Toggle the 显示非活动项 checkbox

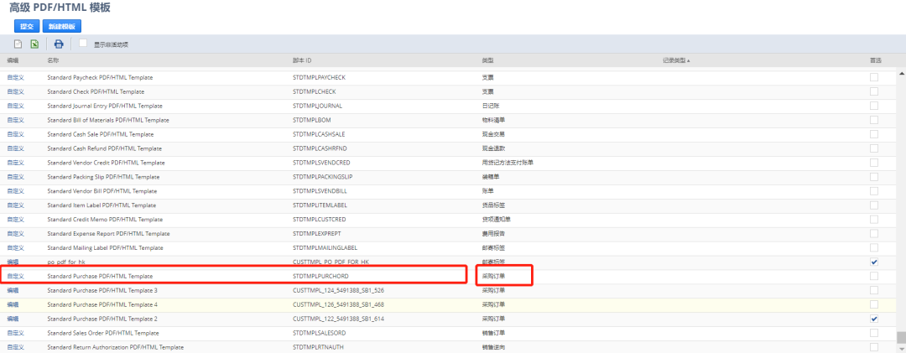click(83, 43)
